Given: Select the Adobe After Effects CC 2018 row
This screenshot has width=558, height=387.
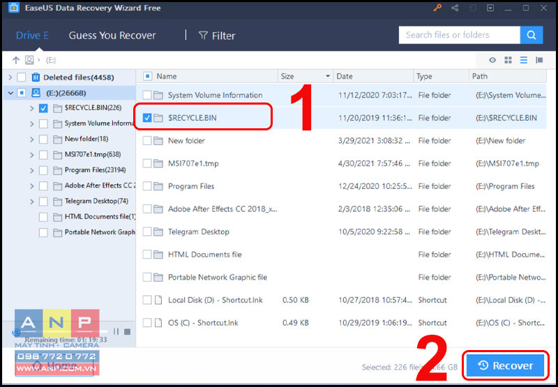Looking at the screenshot, I should tap(341, 209).
